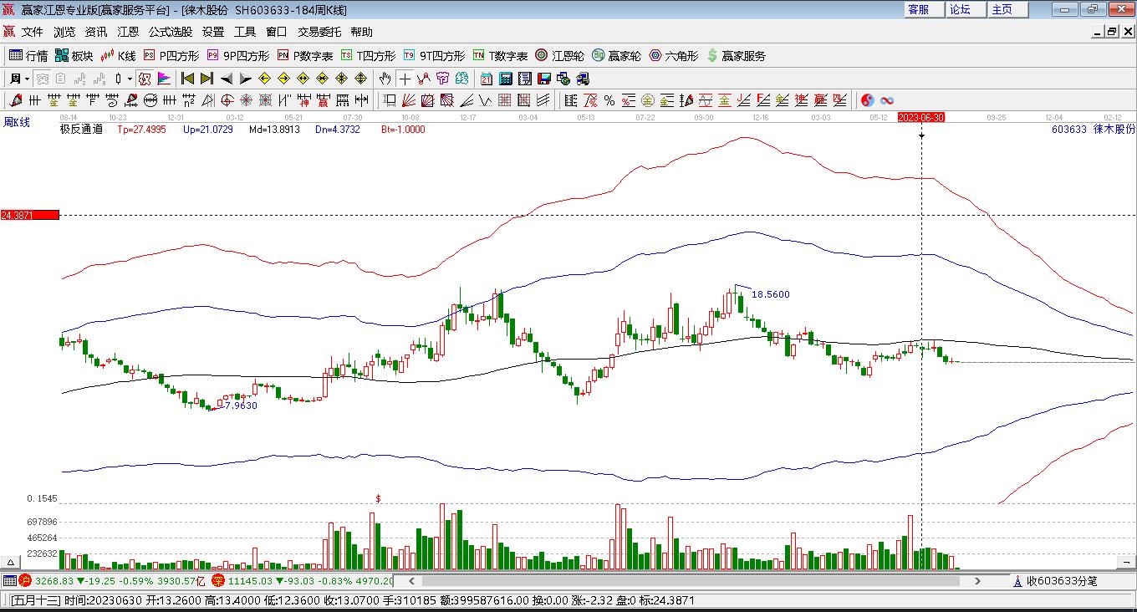Screen dimensions: 1137x612
Task: Open the 窗口 menu
Action: [x=277, y=32]
